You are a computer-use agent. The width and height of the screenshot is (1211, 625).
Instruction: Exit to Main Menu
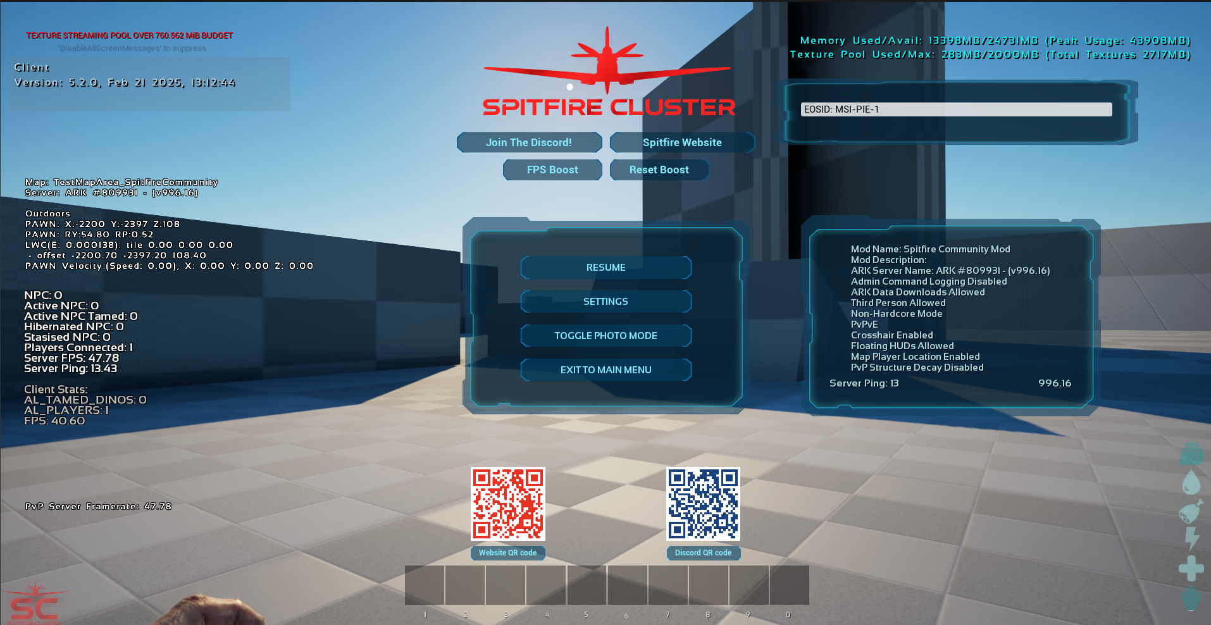coord(605,370)
